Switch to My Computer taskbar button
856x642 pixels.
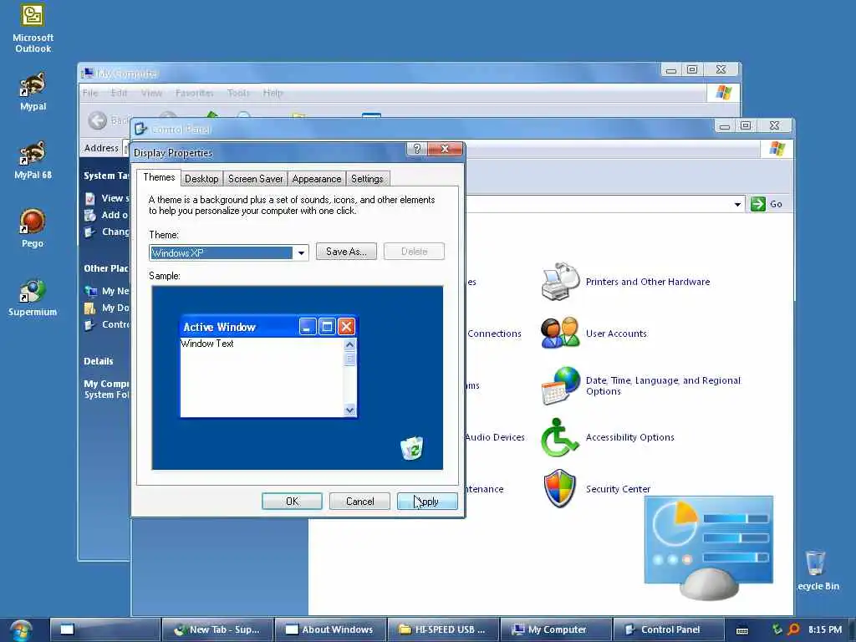pos(556,629)
